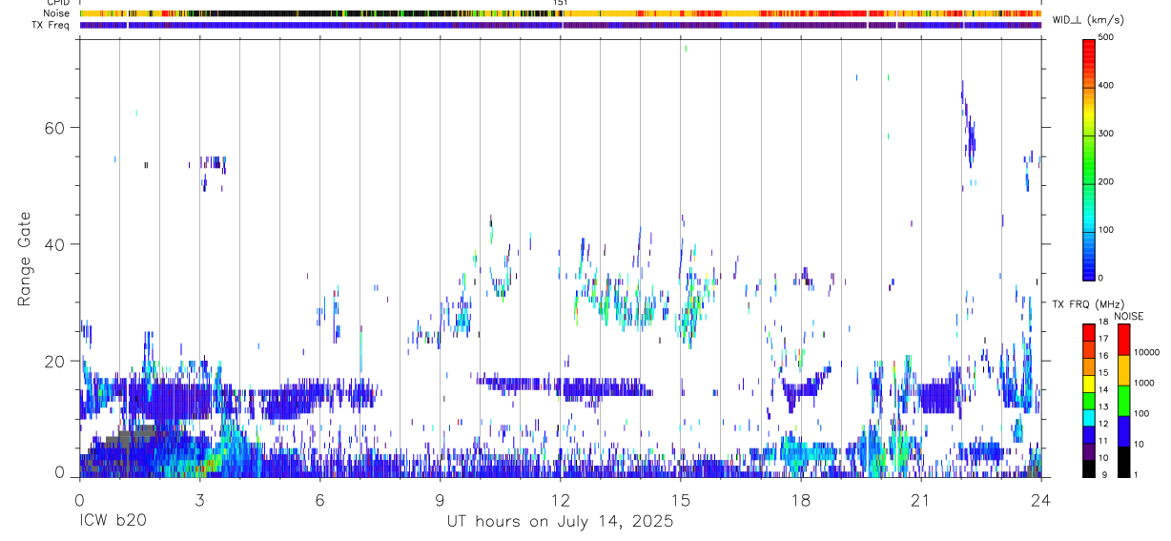The width and height of the screenshot is (1171, 541).
Task: Click the 40 tick on Range Gate axis
Action: (53, 244)
